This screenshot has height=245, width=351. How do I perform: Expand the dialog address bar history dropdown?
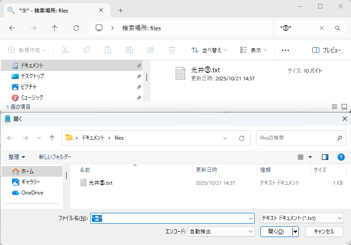[x=225, y=138]
